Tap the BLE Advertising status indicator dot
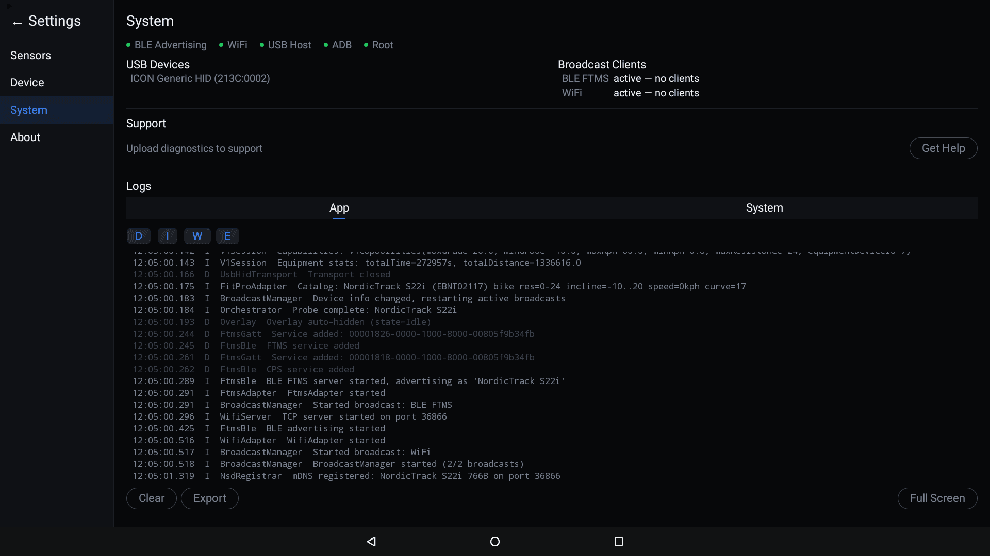The width and height of the screenshot is (990, 556). click(128, 45)
